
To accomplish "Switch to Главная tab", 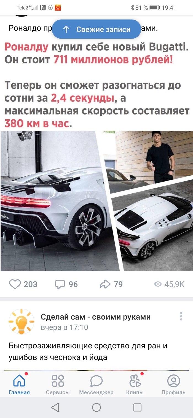I will [x=19, y=384].
